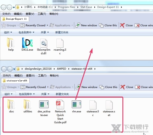The image size is (153, 135).
Task: Click Program Files in the address bar
Action: [67, 7]
